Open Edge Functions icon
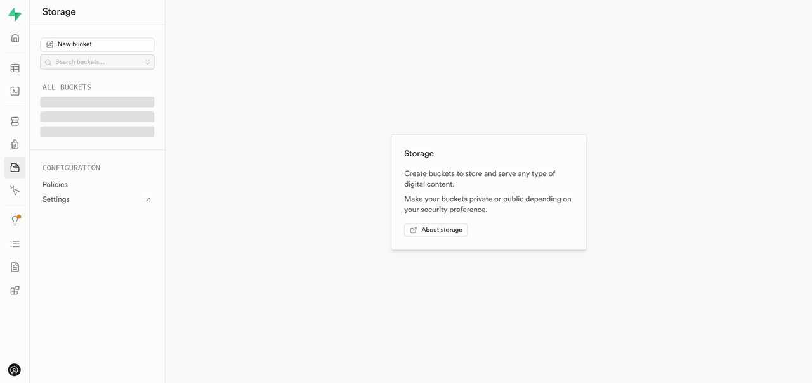The height and width of the screenshot is (383, 812). [x=15, y=191]
